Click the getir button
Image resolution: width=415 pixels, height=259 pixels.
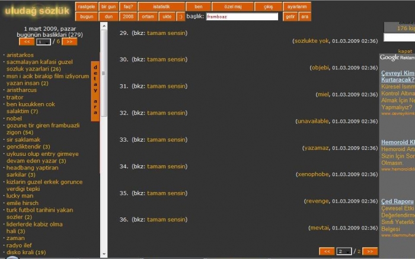(x=290, y=17)
